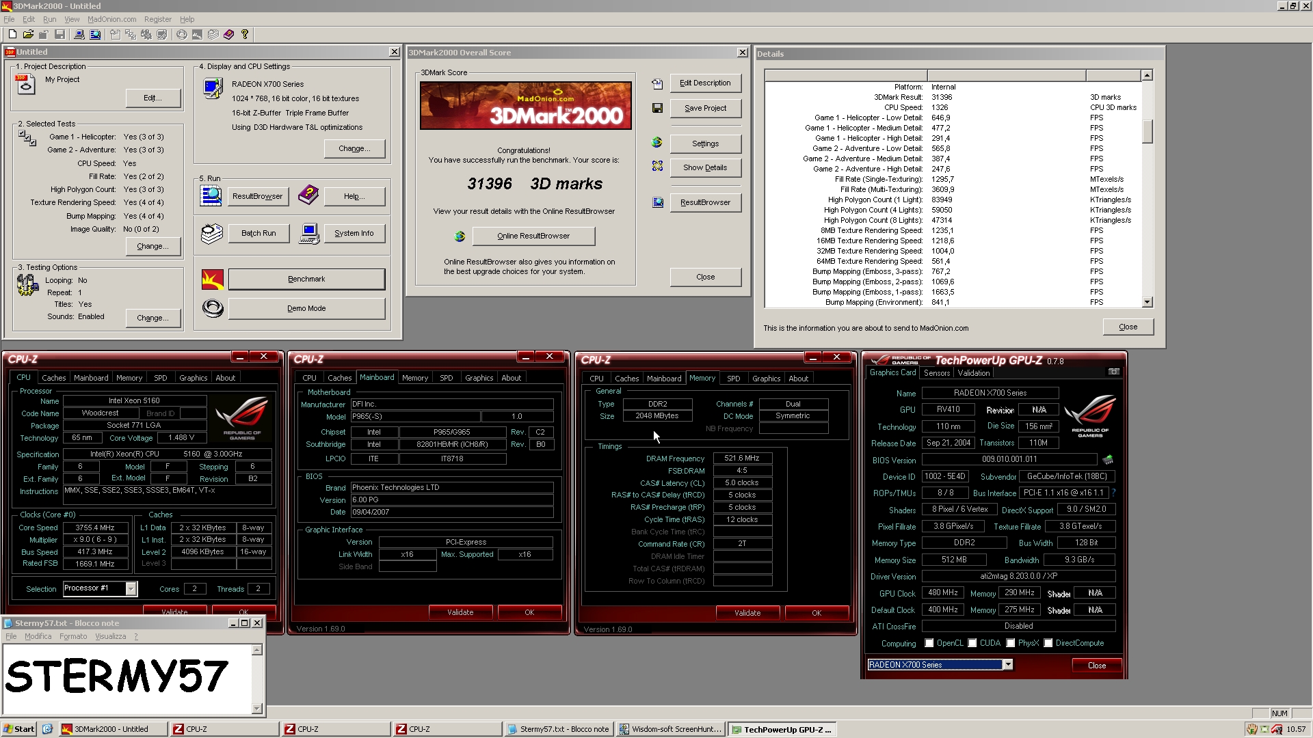
Task: Click the globe icon beside Online ResultBrowser
Action: click(460, 236)
